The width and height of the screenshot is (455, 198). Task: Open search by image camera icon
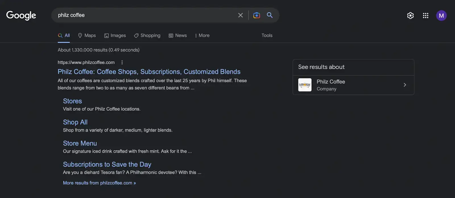[257, 15]
